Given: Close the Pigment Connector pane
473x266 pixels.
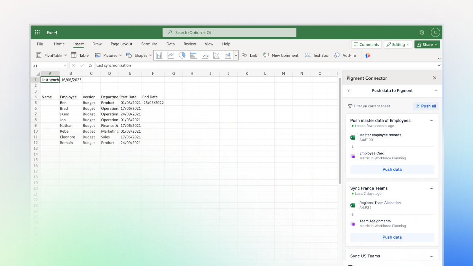Looking at the screenshot, I should point(435,78).
